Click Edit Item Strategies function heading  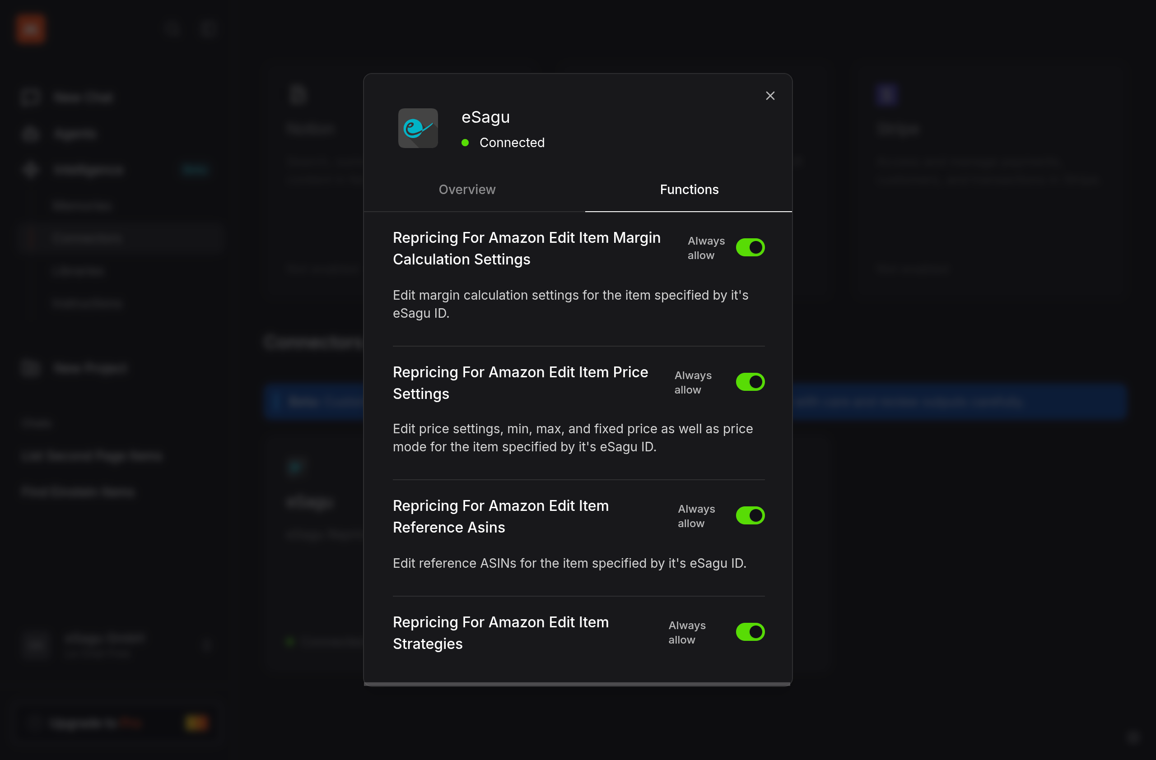point(500,633)
